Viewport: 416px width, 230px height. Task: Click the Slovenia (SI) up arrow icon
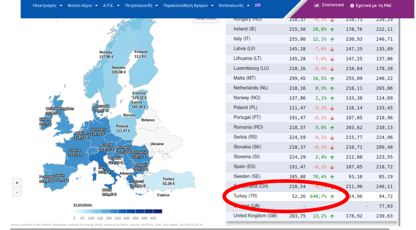[332, 157]
